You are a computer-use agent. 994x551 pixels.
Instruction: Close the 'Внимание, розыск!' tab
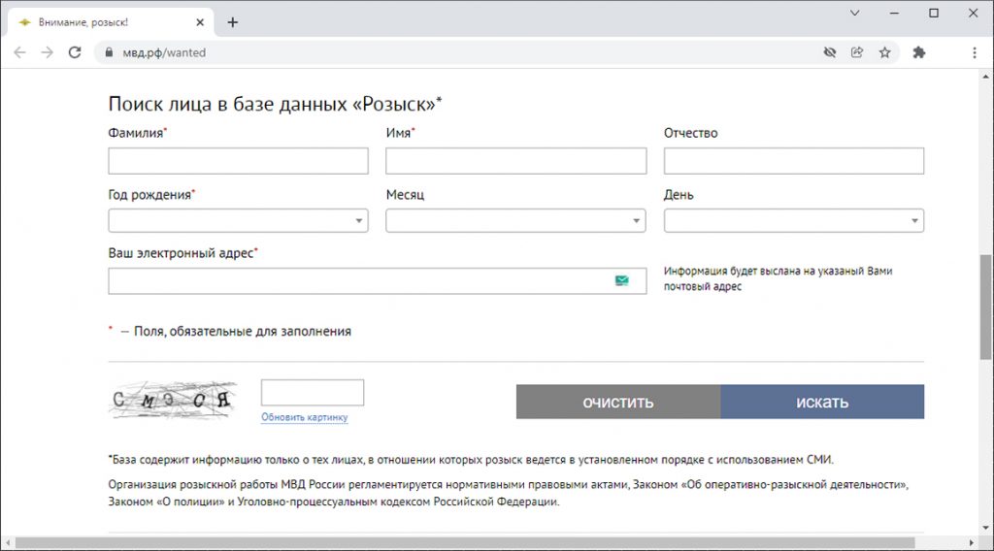pyautogui.click(x=199, y=22)
